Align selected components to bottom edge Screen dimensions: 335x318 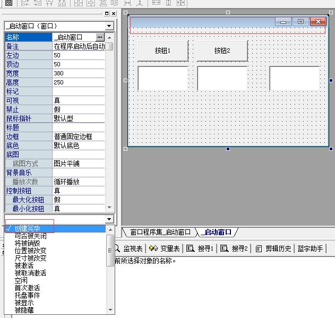tap(62, 3)
